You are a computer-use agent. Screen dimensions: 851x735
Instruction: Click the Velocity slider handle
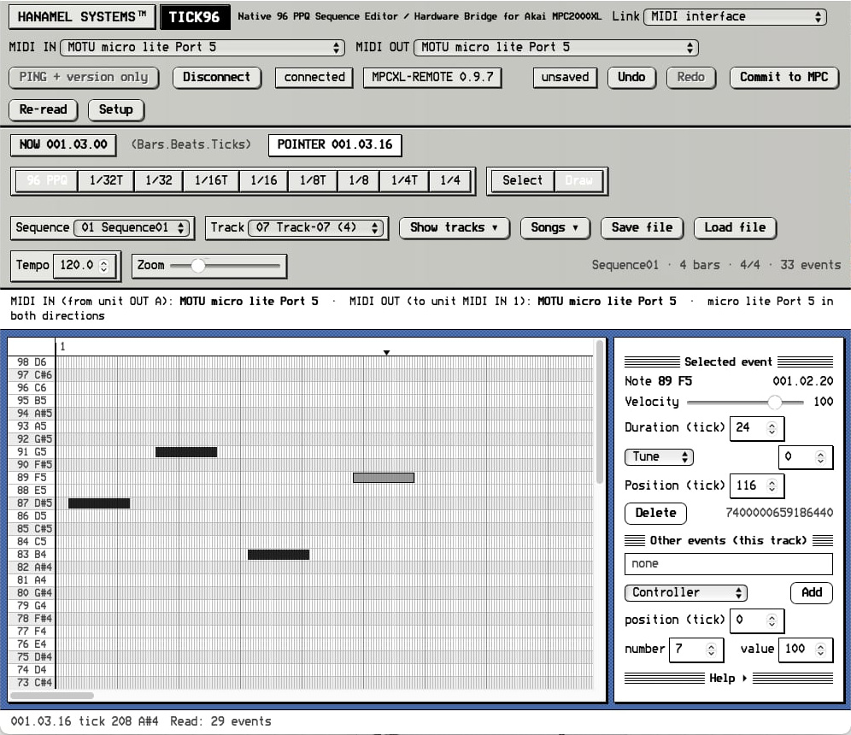coord(774,403)
